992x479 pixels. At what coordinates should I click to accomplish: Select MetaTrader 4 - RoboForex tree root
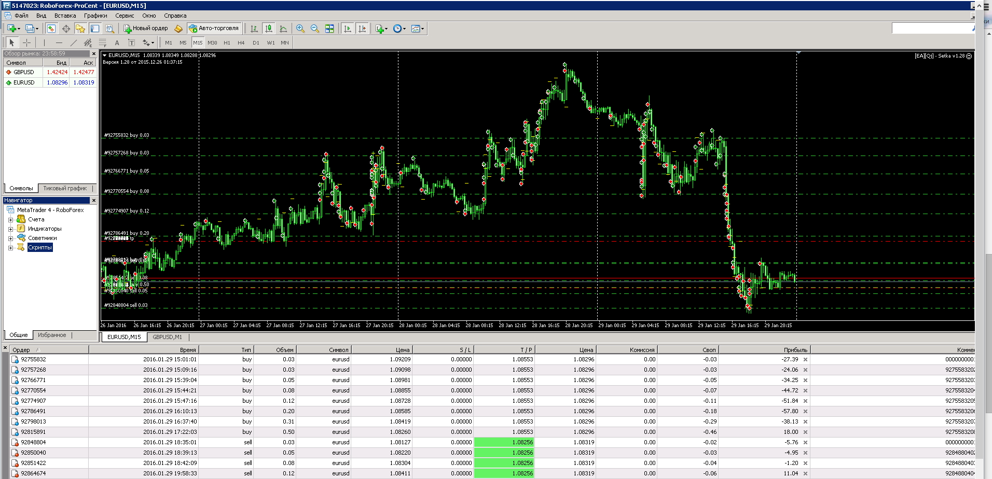pyautogui.click(x=50, y=210)
